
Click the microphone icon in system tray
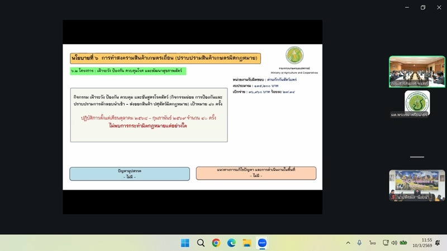coord(359,243)
